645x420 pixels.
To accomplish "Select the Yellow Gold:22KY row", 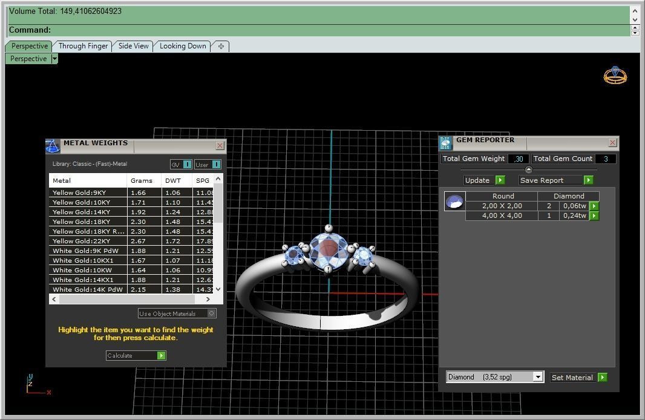I will (x=131, y=241).
